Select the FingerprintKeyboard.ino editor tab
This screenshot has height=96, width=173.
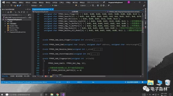click(x=41, y=9)
